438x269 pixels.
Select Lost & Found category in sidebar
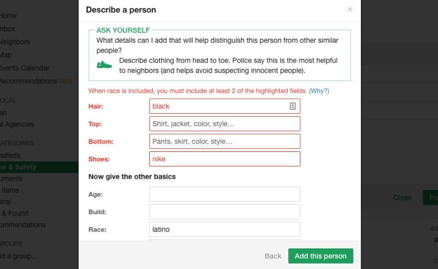pos(15,213)
